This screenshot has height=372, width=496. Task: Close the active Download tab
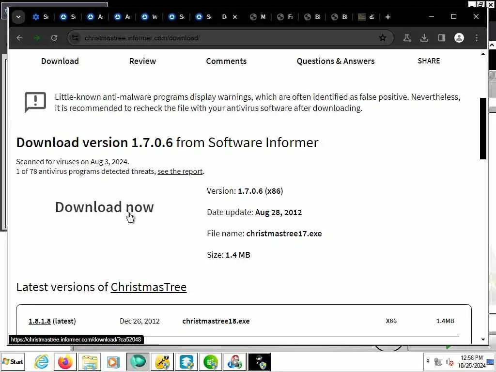[235, 17]
